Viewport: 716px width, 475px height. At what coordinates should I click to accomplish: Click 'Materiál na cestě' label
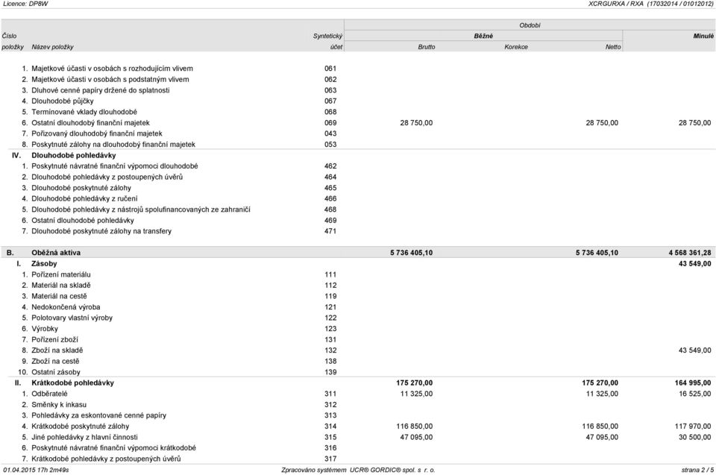(x=59, y=297)
